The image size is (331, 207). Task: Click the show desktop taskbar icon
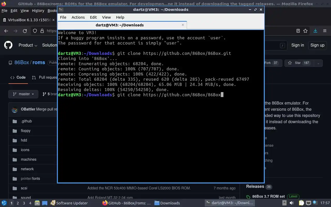(45, 203)
